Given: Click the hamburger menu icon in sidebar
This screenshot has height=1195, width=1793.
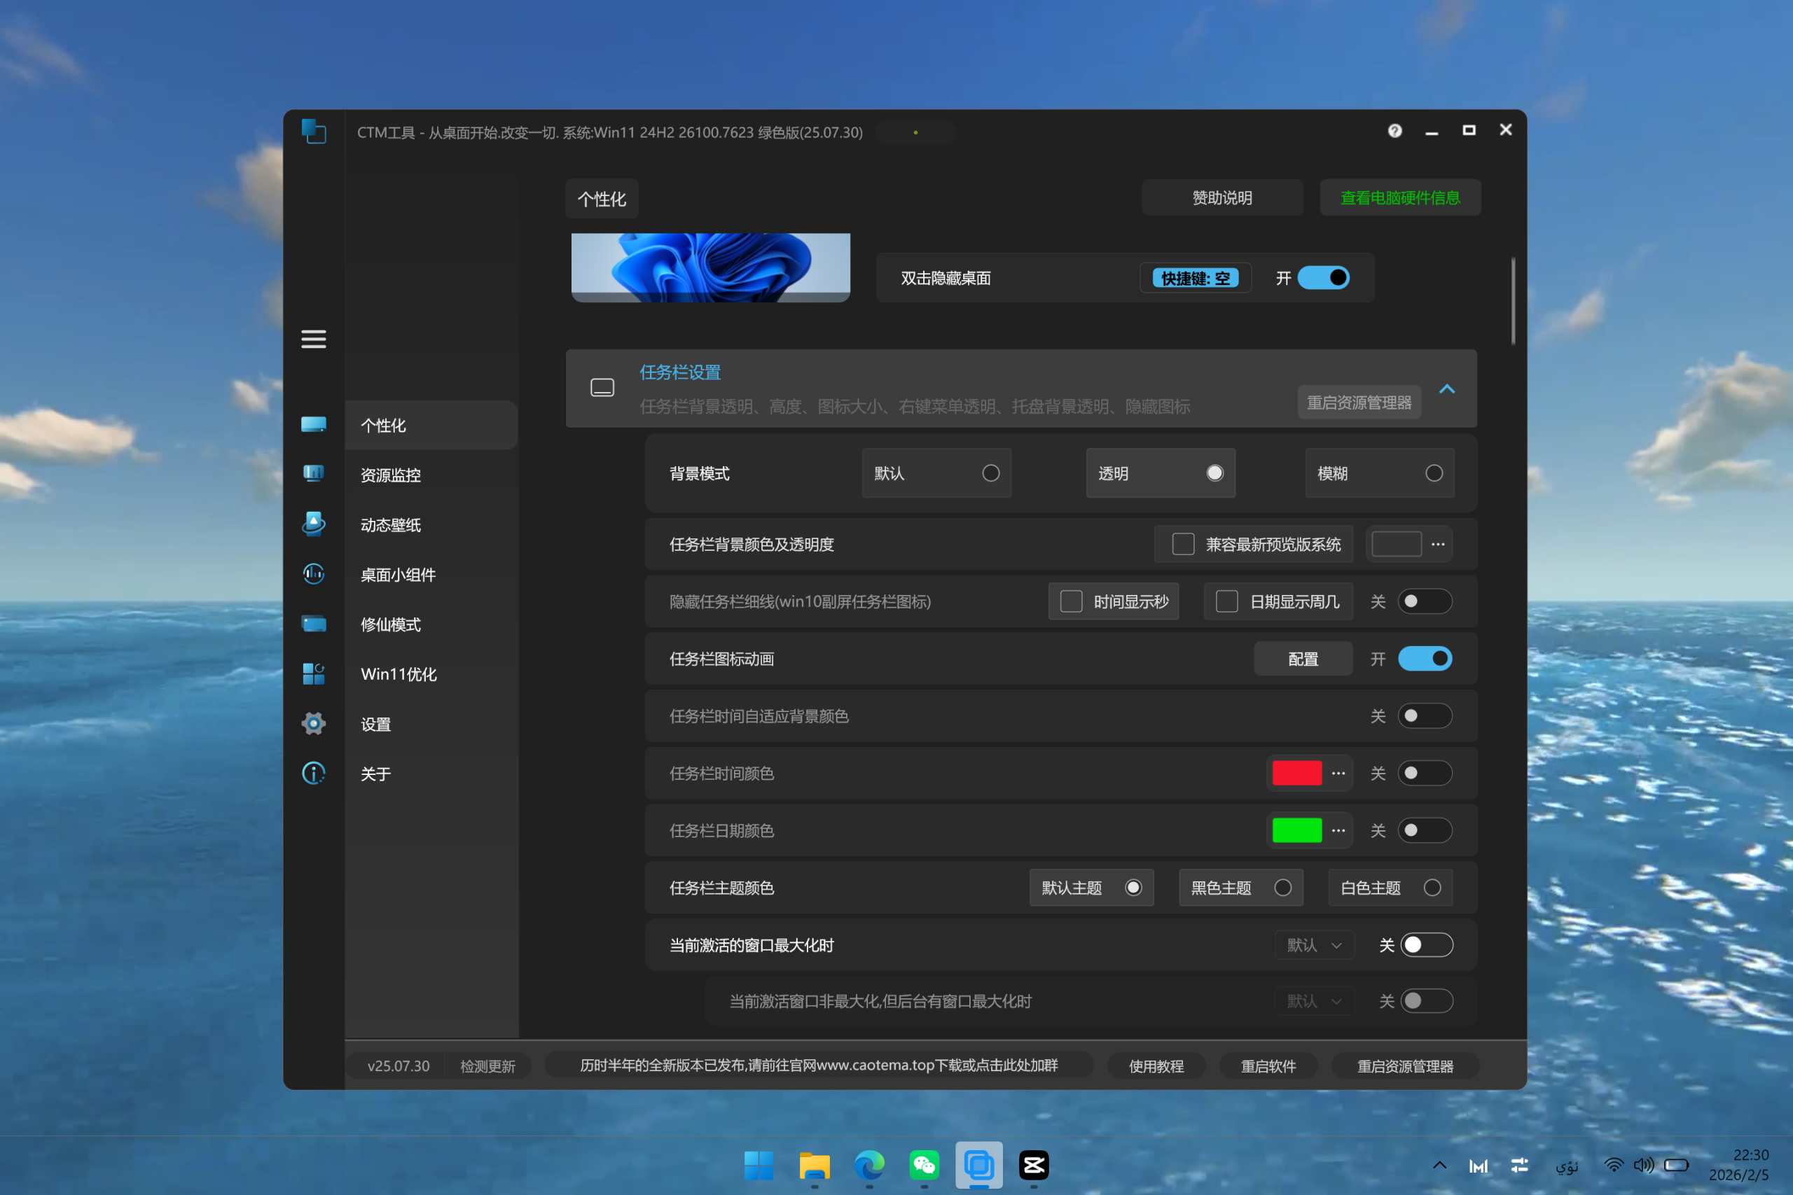Looking at the screenshot, I should tap(313, 339).
